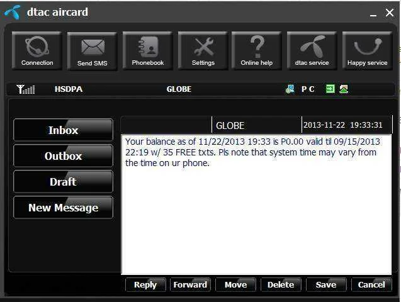Open the Phonebook
This screenshot has height=302, width=401.
148,50
